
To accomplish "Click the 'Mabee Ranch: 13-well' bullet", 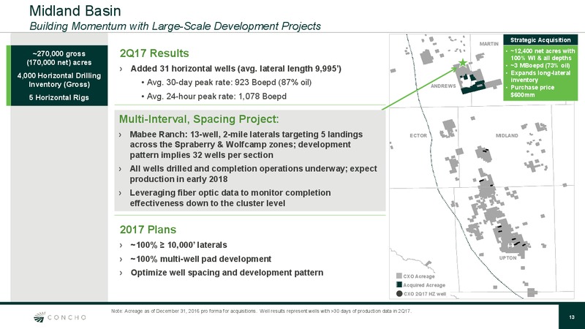I will point(246,144).
